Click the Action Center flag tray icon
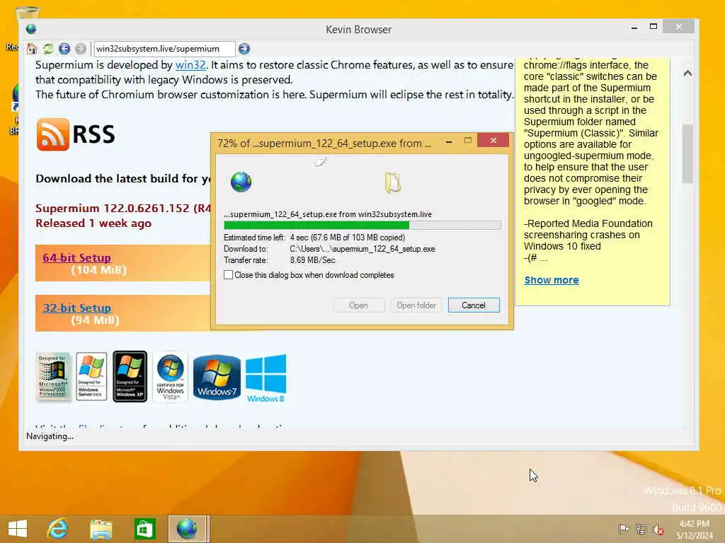Viewport: 725px width, 543px height. tap(624, 529)
